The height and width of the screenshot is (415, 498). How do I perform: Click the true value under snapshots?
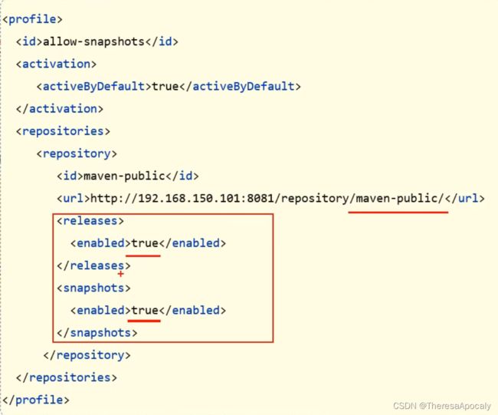click(x=145, y=311)
